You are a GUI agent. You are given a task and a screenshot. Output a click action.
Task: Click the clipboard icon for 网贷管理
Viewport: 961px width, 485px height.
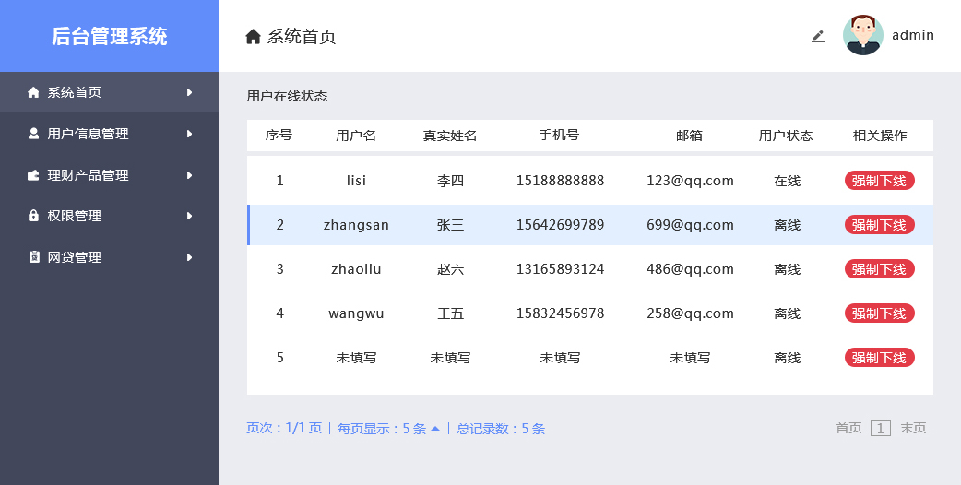coord(34,257)
